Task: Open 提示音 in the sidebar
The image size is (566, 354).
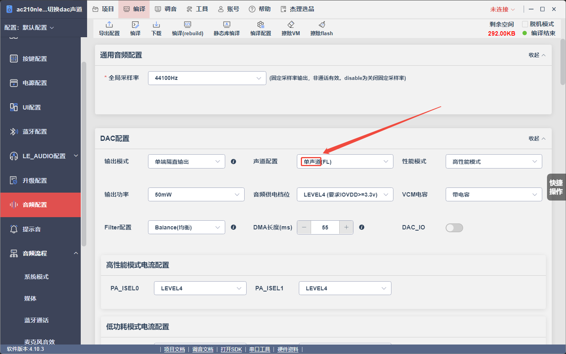Action: point(41,229)
